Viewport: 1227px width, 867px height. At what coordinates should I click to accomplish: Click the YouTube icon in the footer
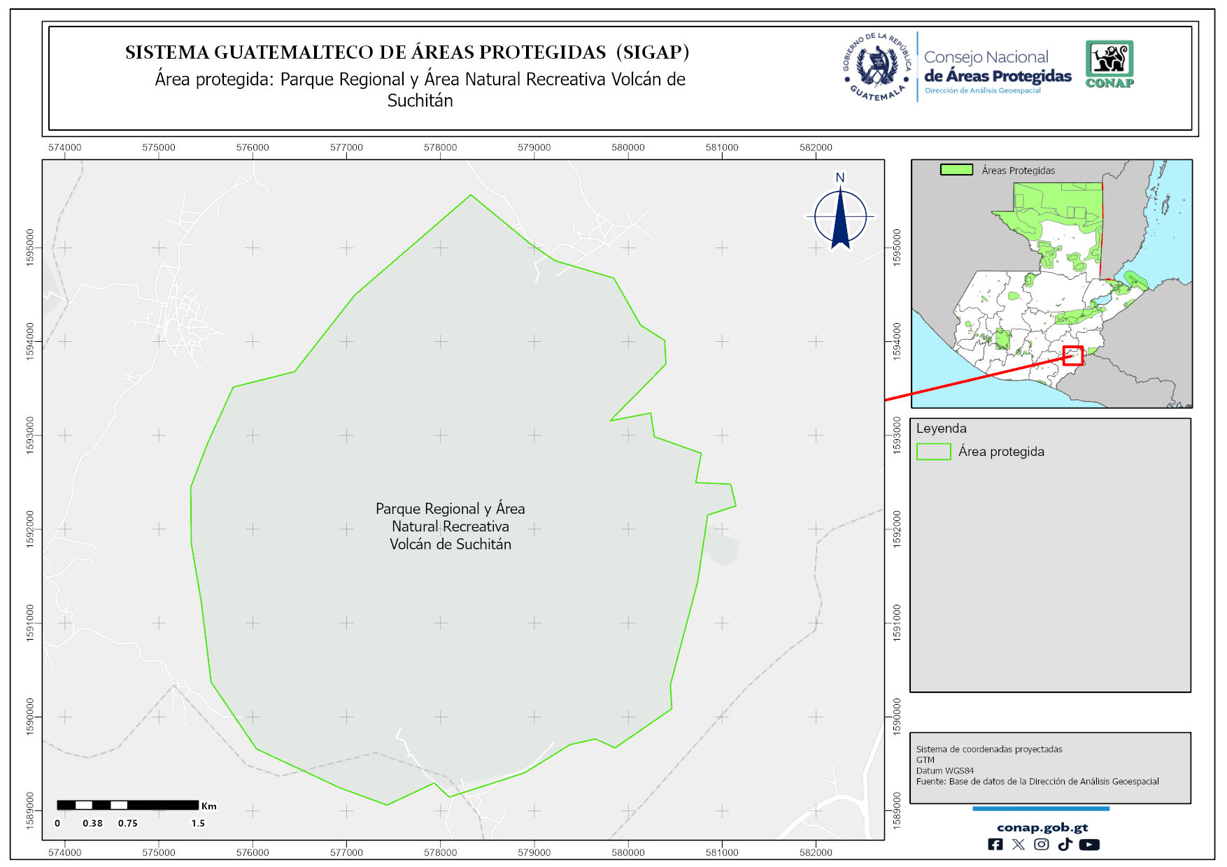coord(1089,845)
